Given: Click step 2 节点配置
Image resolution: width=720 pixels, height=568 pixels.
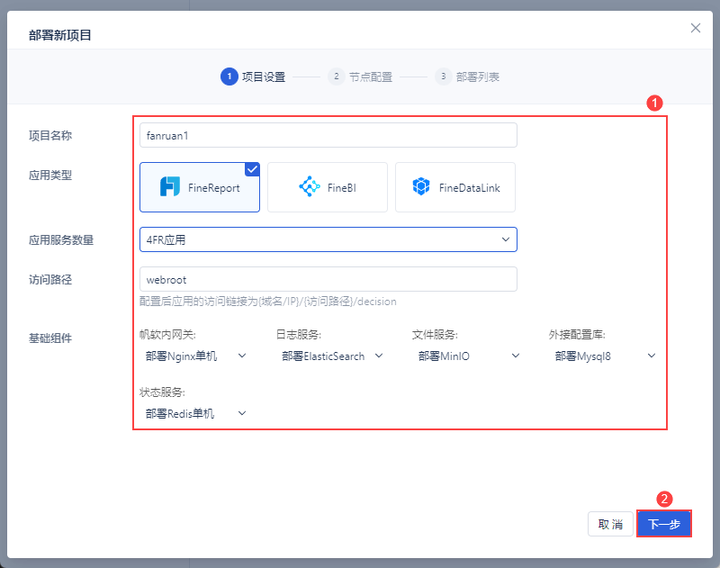Looking at the screenshot, I should pos(360,77).
